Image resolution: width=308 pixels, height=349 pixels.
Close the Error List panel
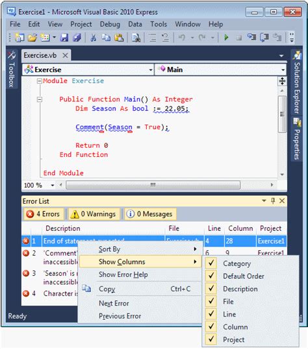coord(282,200)
